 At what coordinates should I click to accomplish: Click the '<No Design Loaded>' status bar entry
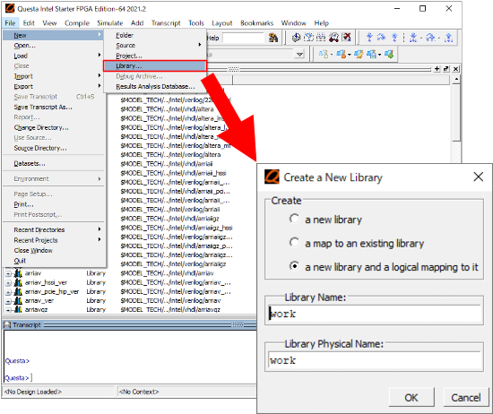click(33, 392)
